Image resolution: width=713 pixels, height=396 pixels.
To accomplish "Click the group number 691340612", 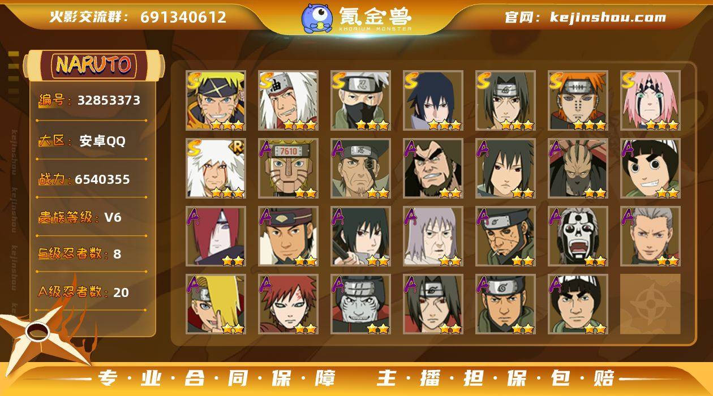I will point(183,17).
